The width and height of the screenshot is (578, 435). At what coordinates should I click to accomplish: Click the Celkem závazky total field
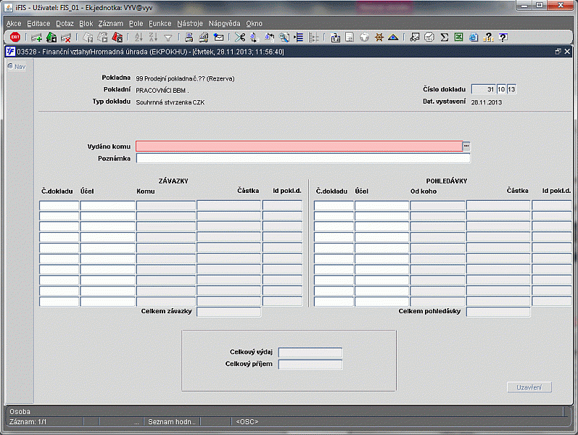pyautogui.click(x=228, y=312)
